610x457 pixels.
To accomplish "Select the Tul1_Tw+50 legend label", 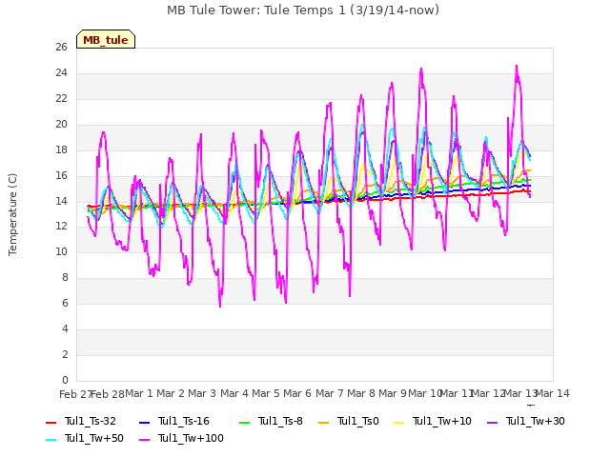I will 94,438.
